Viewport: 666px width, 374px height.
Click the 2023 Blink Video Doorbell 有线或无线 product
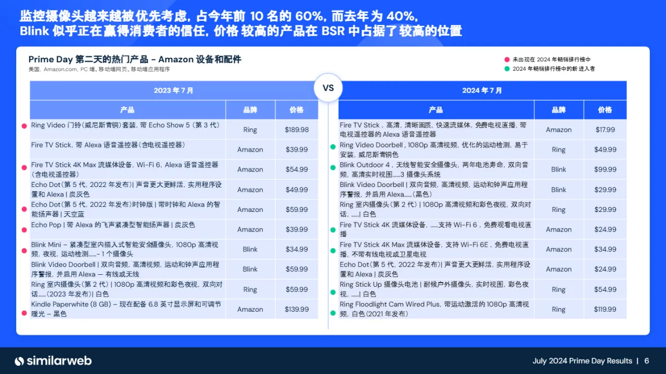pyautogui.click(x=125, y=269)
